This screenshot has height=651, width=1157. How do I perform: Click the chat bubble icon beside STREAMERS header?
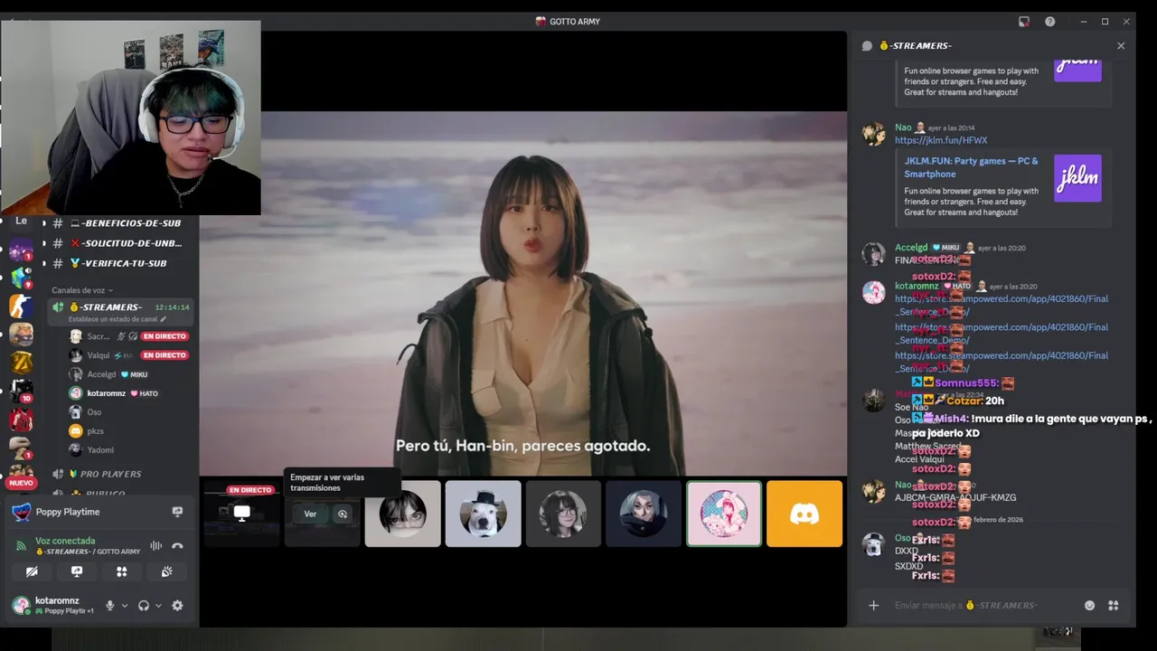[868, 45]
